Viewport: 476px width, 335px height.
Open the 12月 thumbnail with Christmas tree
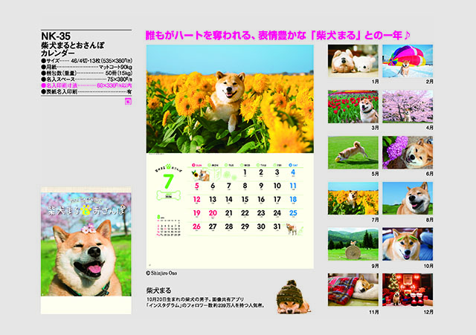408,290
